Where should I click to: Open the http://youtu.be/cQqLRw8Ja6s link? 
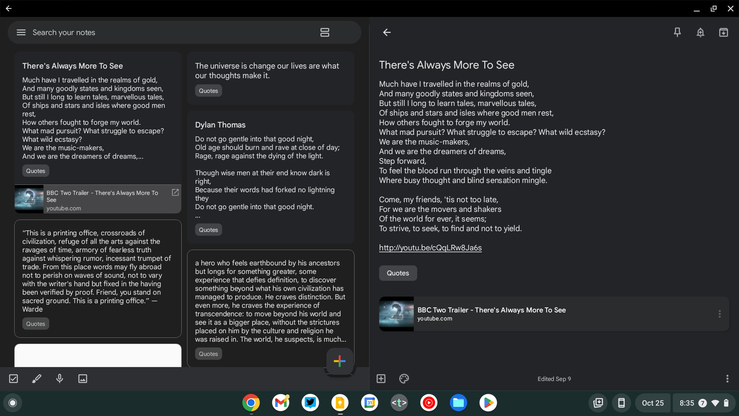click(430, 247)
